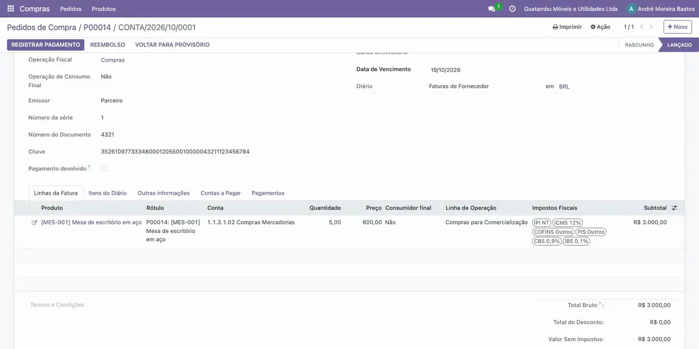This screenshot has width=699, height=349.
Task: Click the André Moreira Bastos avatar
Action: tap(631, 9)
